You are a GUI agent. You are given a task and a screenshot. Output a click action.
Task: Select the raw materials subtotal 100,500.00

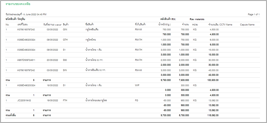pyautogui.click(x=212, y=80)
